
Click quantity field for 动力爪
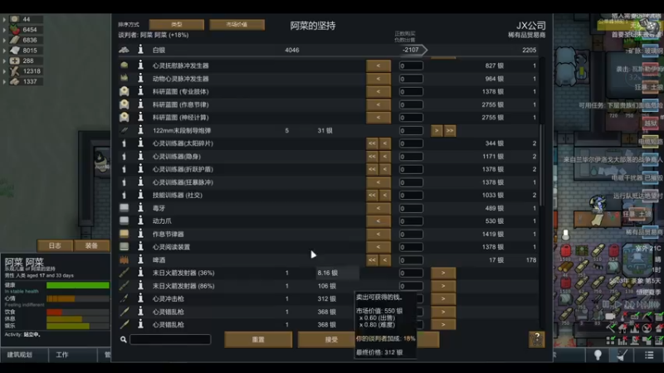pyautogui.click(x=411, y=220)
